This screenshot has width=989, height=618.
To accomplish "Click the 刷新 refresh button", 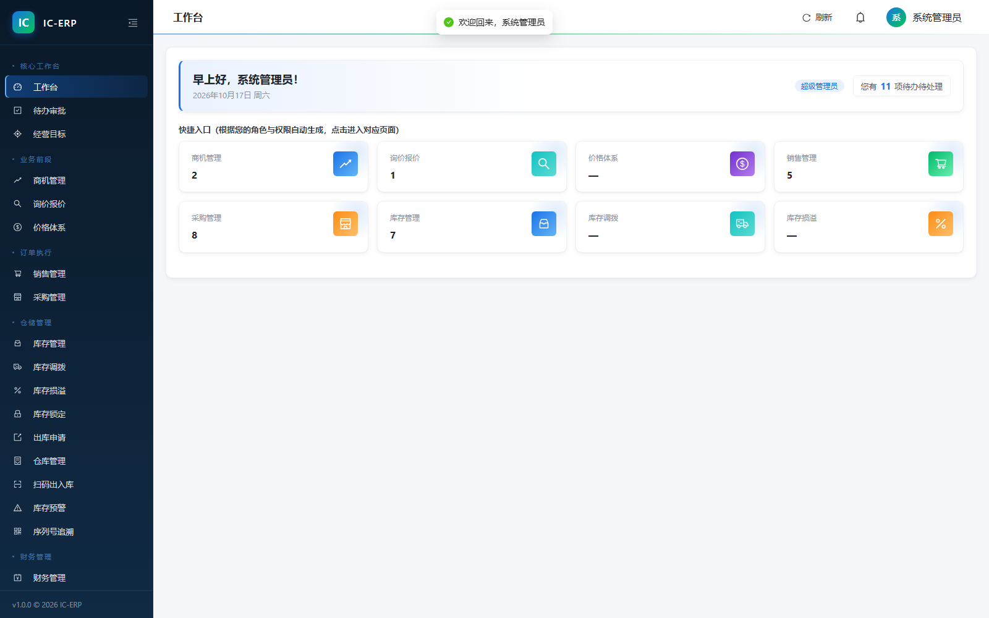I will pyautogui.click(x=817, y=17).
